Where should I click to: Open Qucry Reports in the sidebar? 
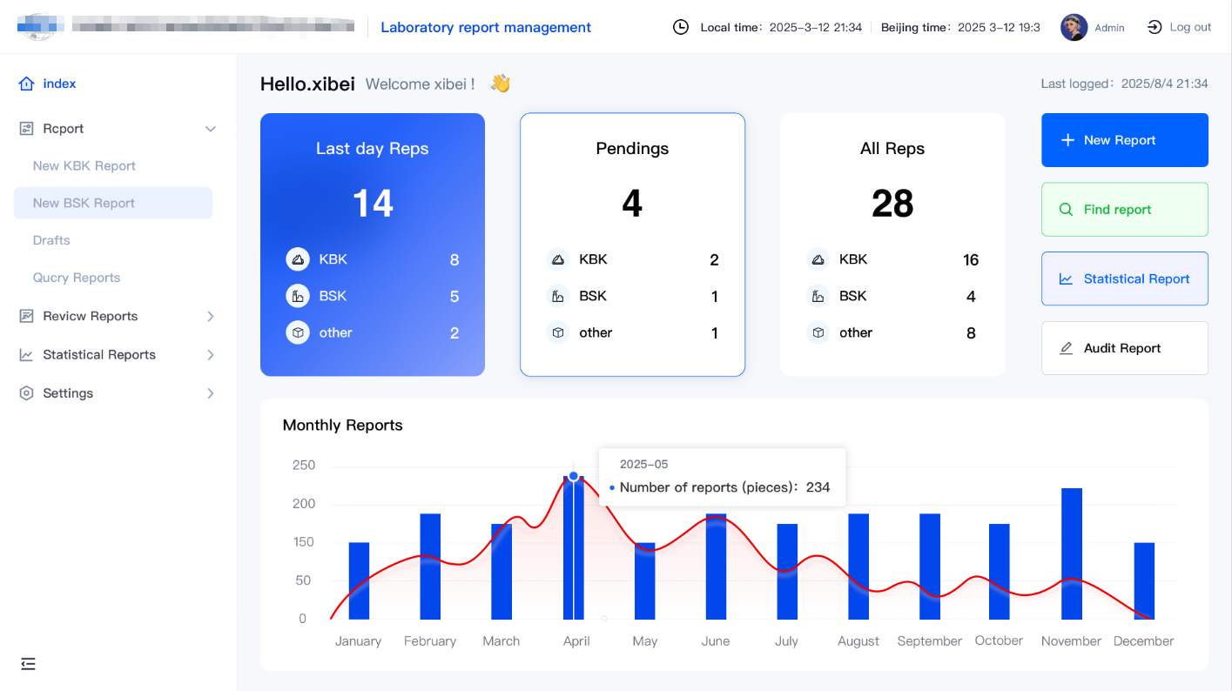[77, 278]
